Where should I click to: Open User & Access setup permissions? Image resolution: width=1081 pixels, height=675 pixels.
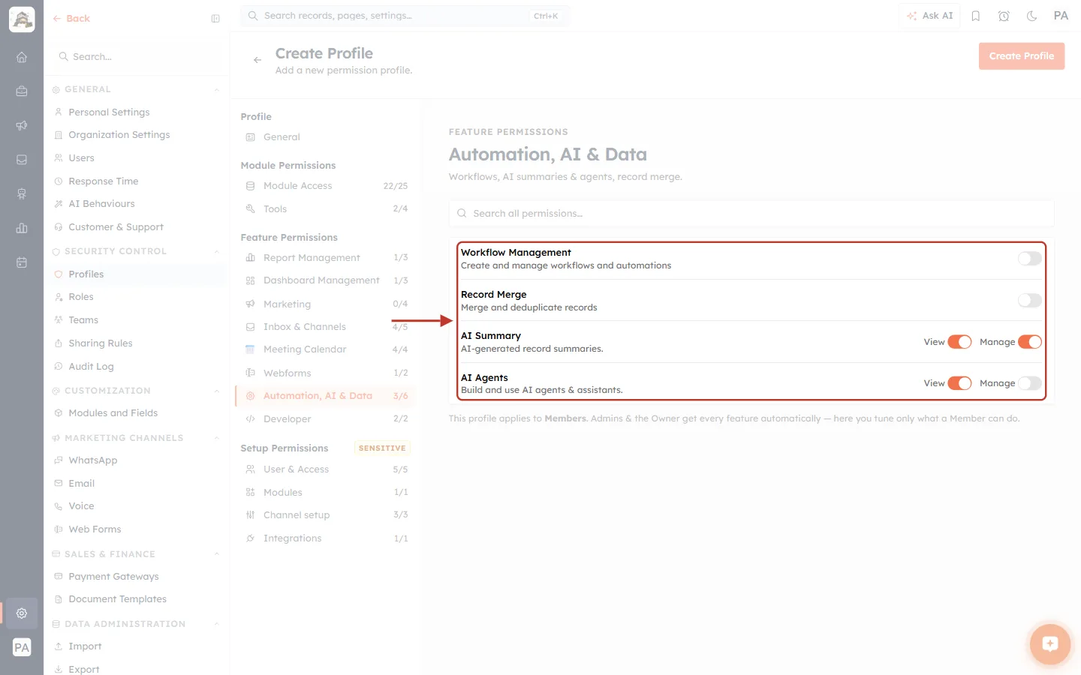(x=325, y=469)
